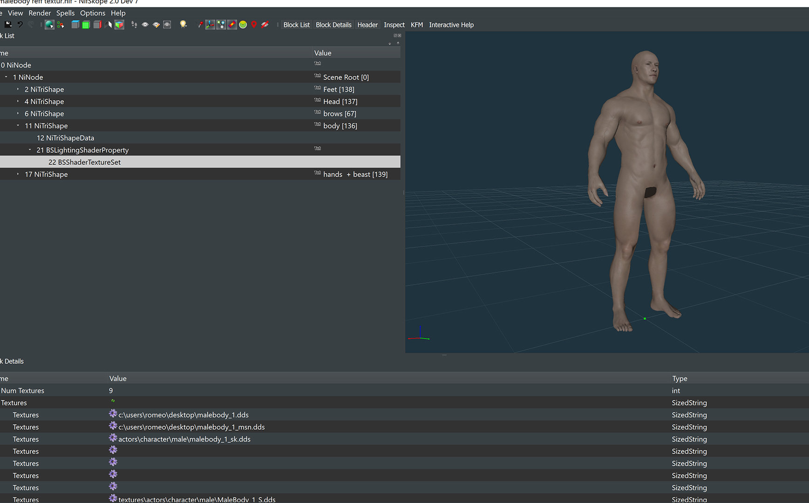The image size is (809, 503).
Task: Select the 0 NiNode root row
Action: coord(200,65)
